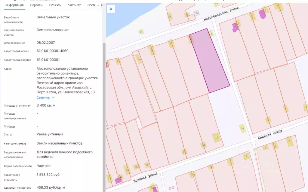This screenshot has height=192, width=308.
Task: Click the date value 08.02.2007
Action: point(46,43)
